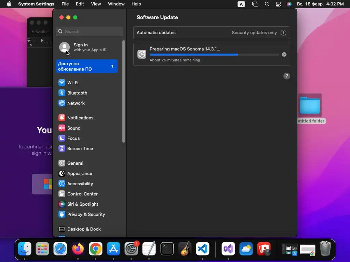Open Visual Studio Code from Dock

click(x=202, y=249)
